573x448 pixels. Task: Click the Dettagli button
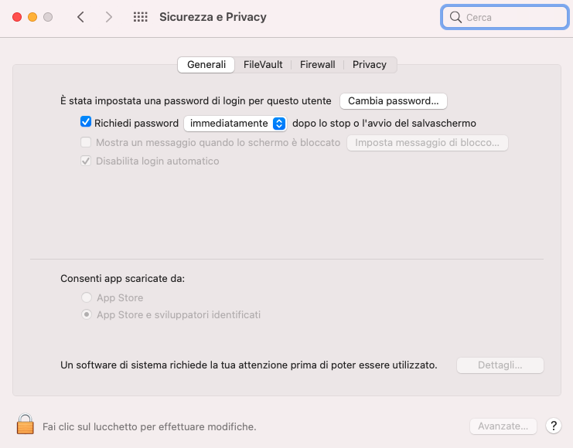coord(500,365)
